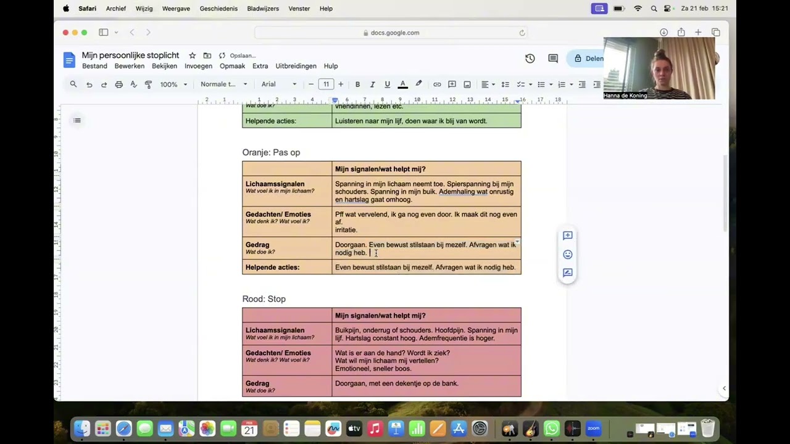Open Finder from the Dock
Image resolution: width=790 pixels, height=444 pixels.
82,428
